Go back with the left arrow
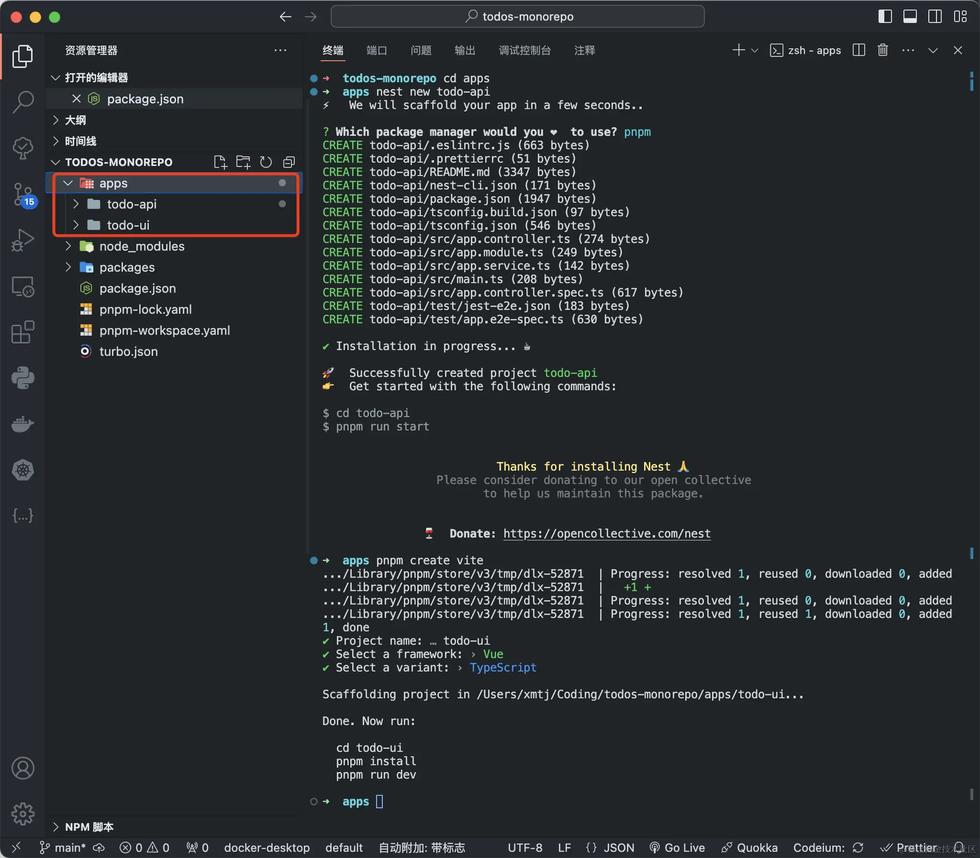Screen dimensions: 980x858 (286, 17)
